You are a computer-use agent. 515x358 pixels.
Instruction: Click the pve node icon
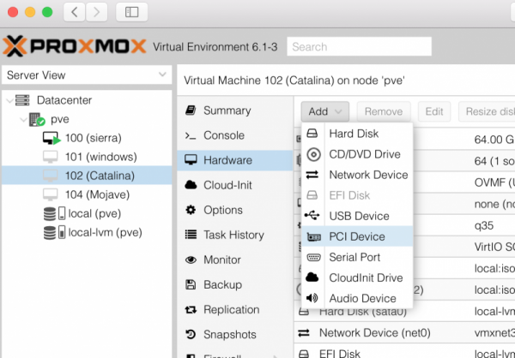coord(36,120)
